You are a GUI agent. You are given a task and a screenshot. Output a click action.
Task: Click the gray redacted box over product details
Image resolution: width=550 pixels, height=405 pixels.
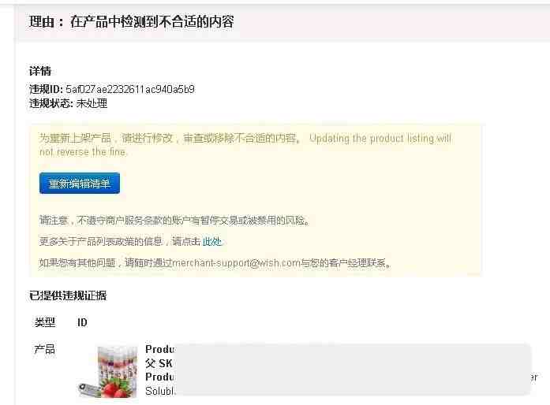pos(354,370)
